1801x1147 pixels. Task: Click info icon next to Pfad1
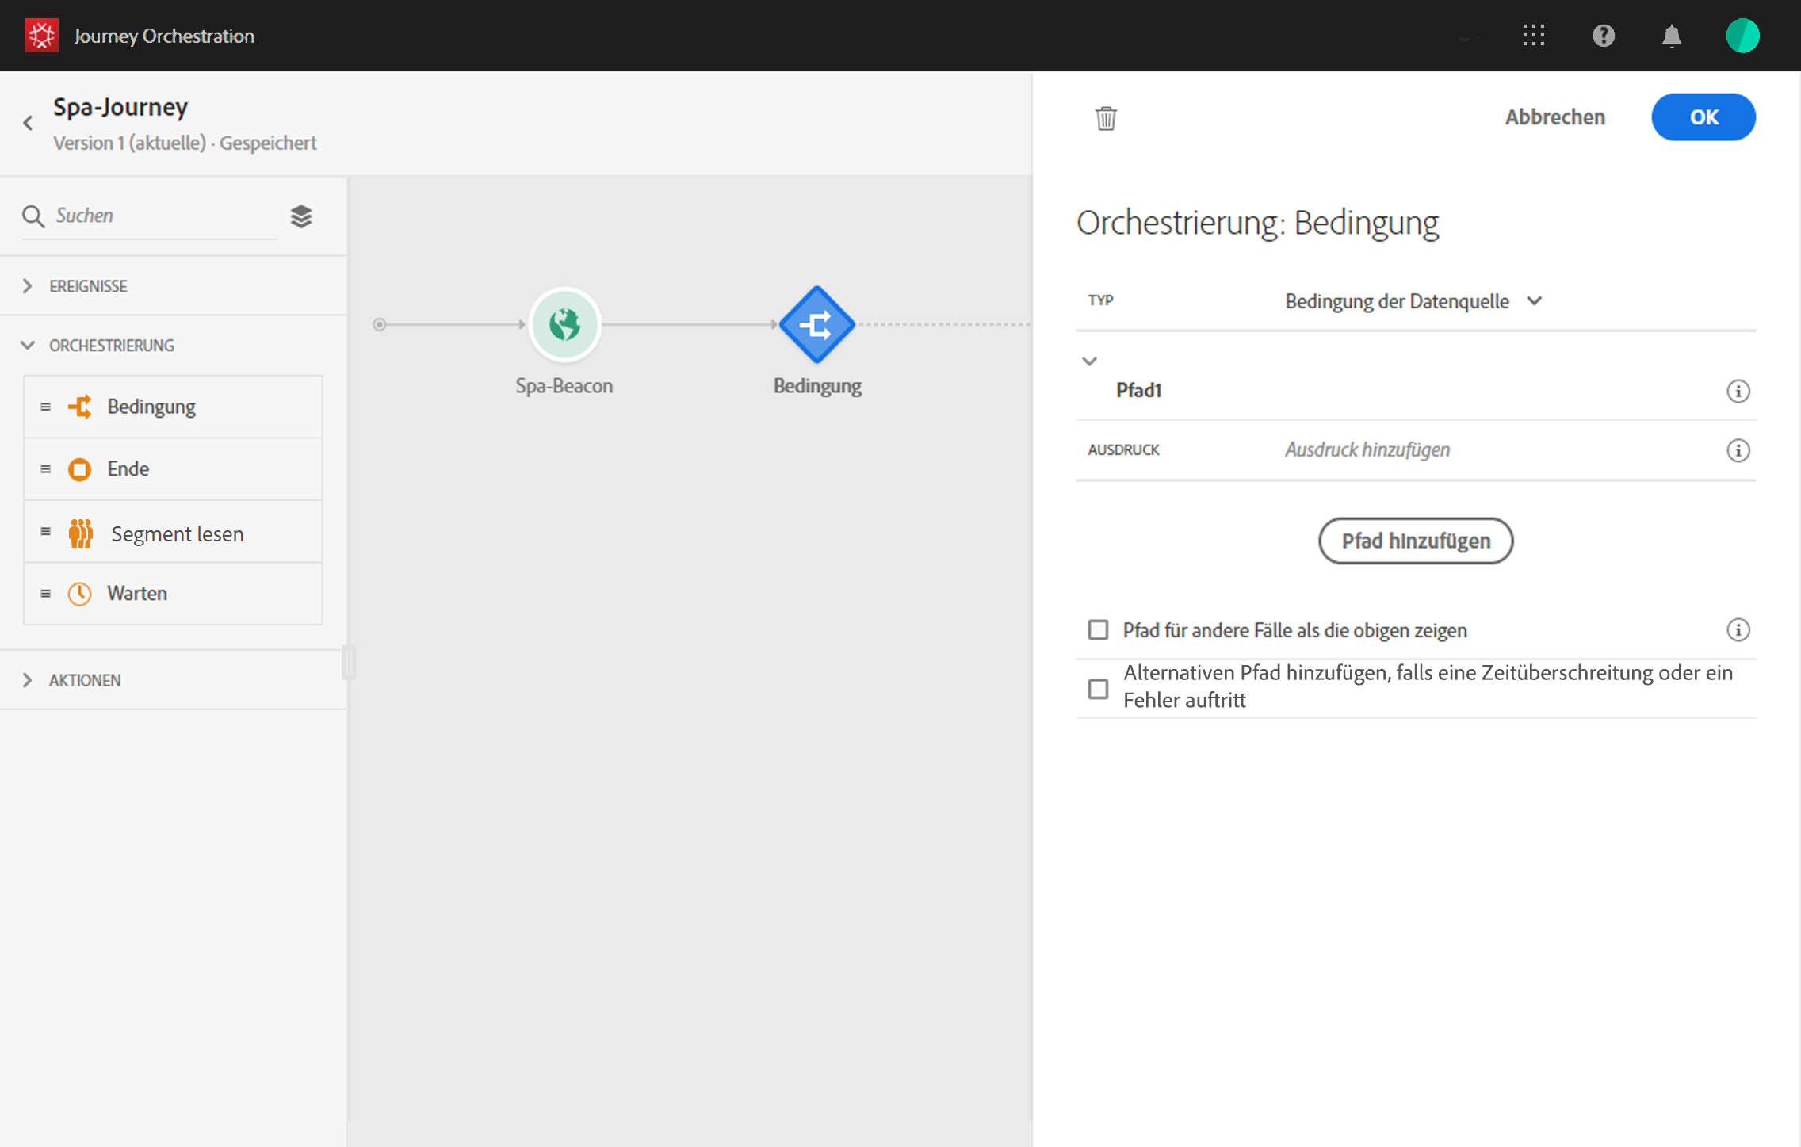(1738, 391)
